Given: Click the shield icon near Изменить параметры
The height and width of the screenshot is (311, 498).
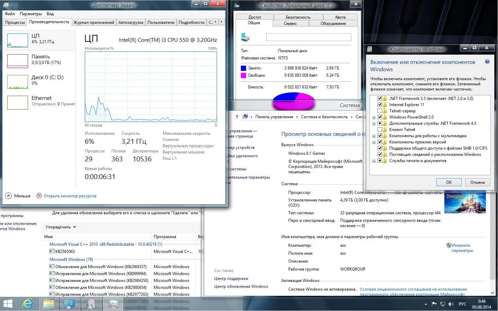Looking at the screenshot, I should pyautogui.click(x=449, y=245).
